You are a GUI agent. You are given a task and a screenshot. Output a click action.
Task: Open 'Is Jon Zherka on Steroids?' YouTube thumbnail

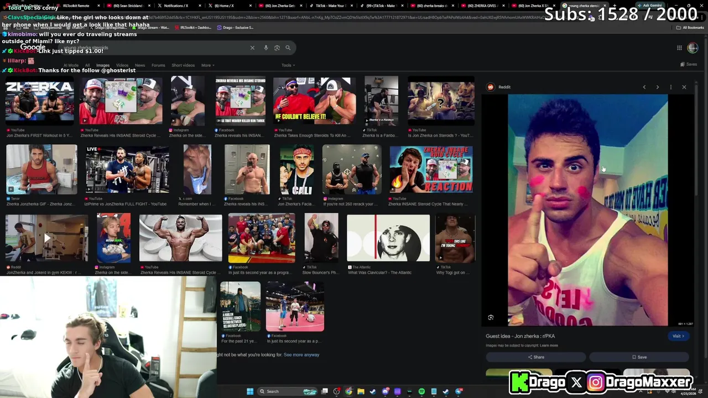(x=441, y=101)
